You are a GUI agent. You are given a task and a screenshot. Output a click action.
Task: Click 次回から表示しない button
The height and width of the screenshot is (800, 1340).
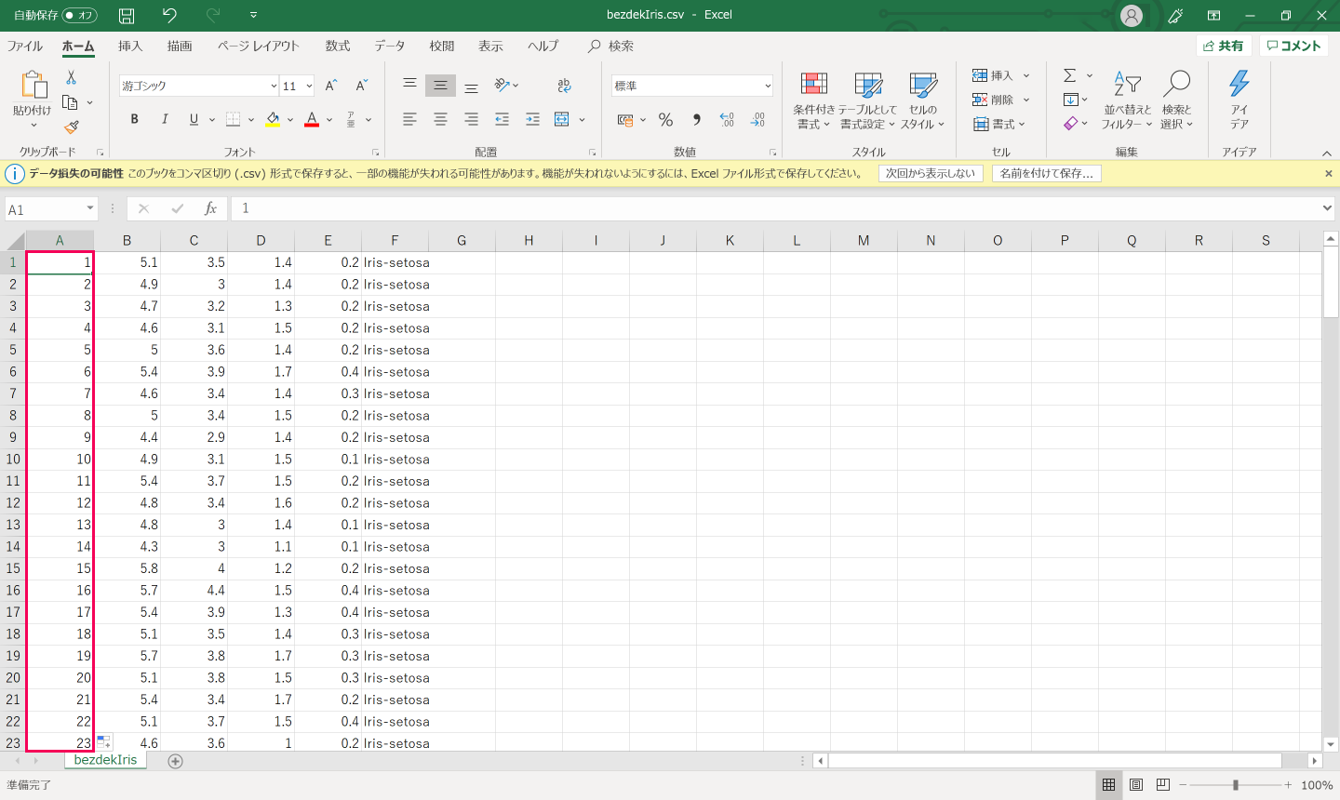click(931, 173)
